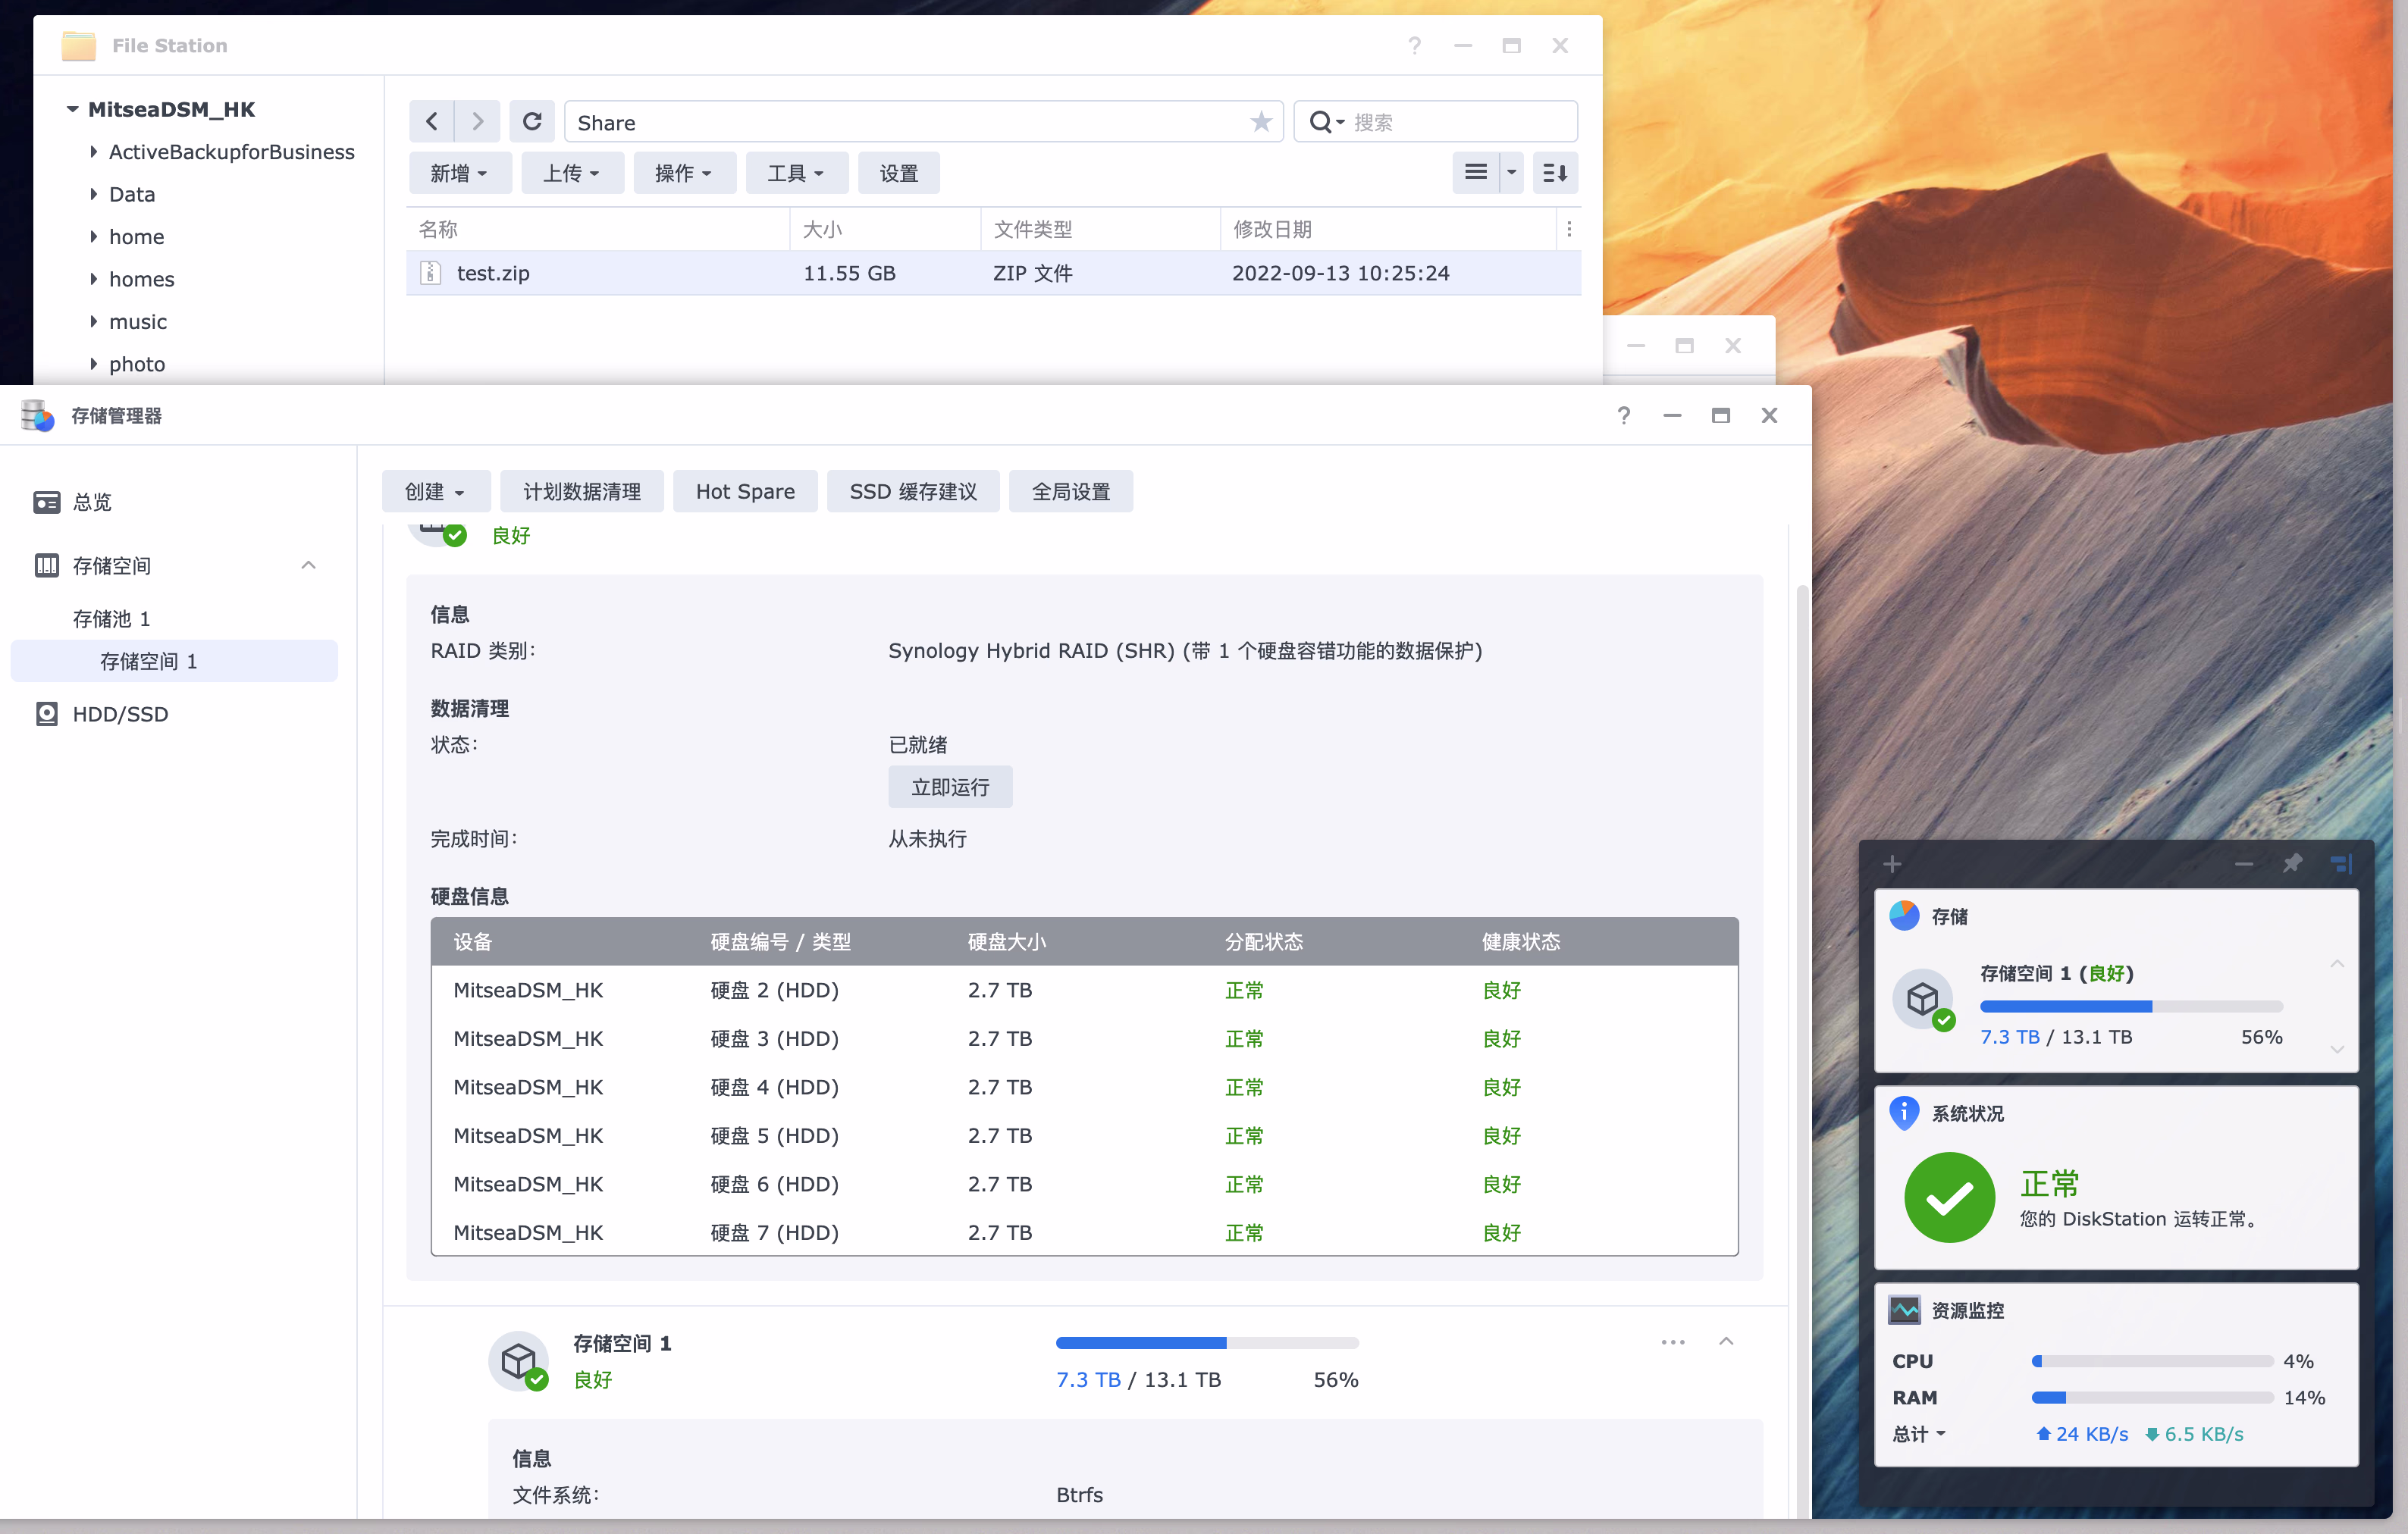This screenshot has width=2408, height=1534.
Task: Collapse the MitseaDSM_HK tree root
Action: [72, 109]
